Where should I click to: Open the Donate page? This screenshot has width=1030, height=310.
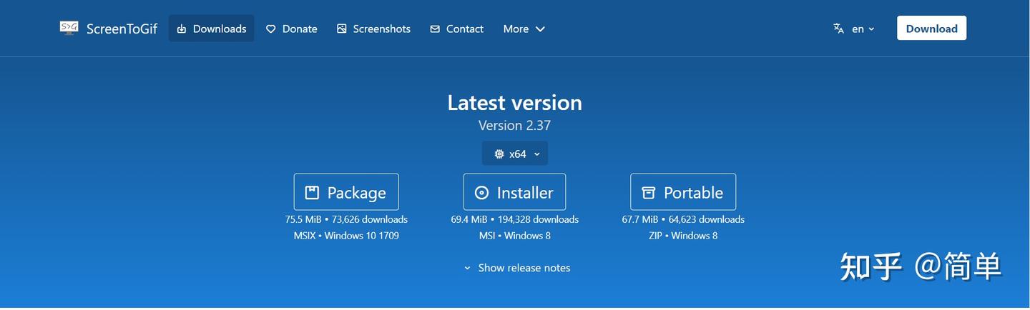click(291, 29)
